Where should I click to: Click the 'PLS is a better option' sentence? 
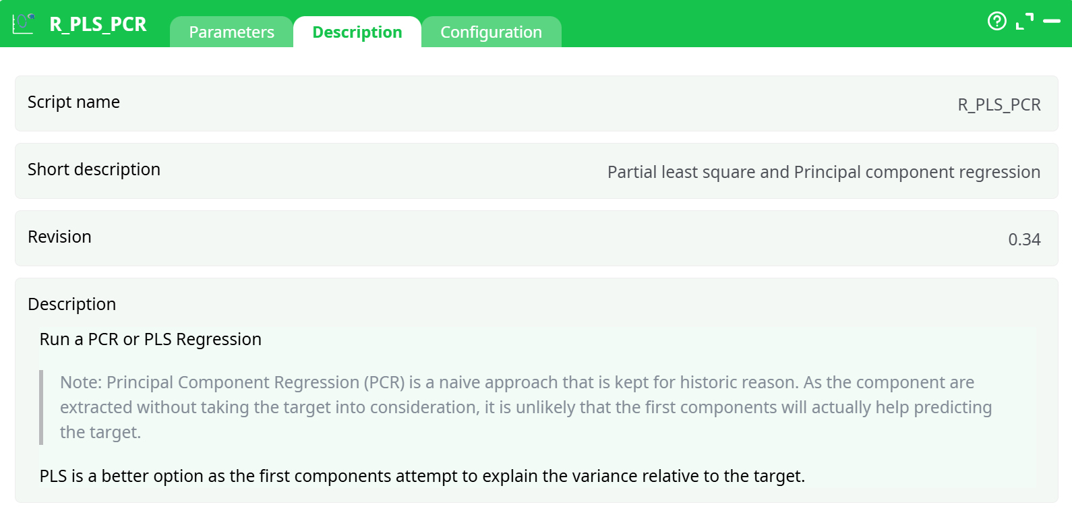(x=422, y=476)
